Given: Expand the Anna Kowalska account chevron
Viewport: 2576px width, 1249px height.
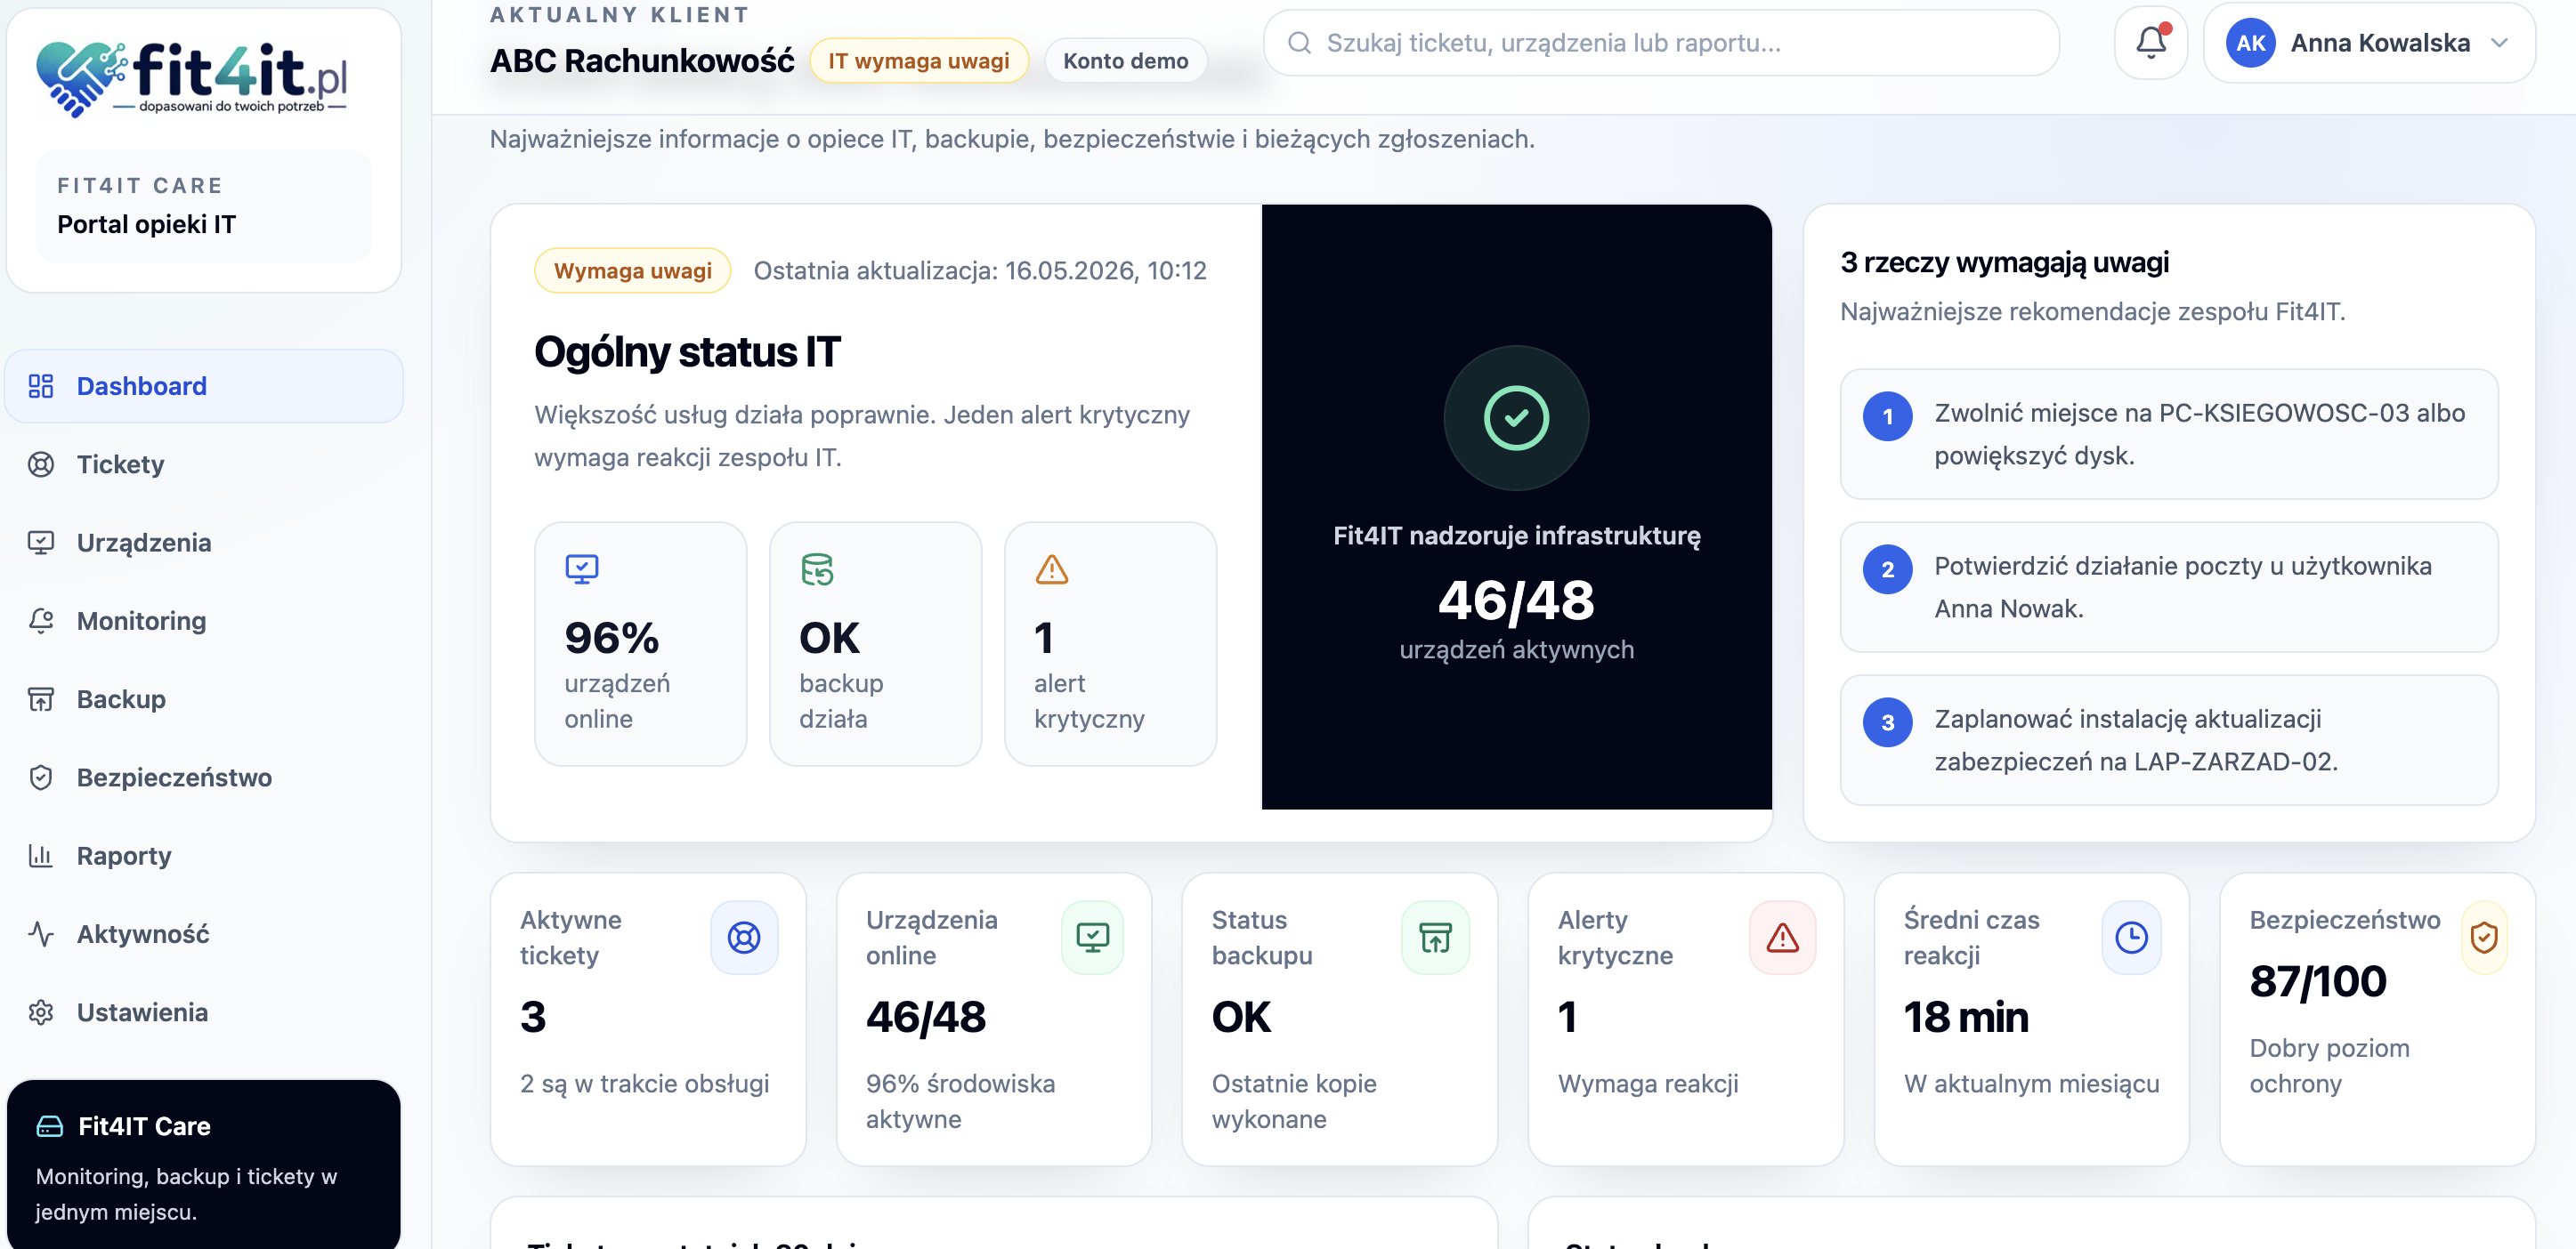Looking at the screenshot, I should click(x=2499, y=43).
